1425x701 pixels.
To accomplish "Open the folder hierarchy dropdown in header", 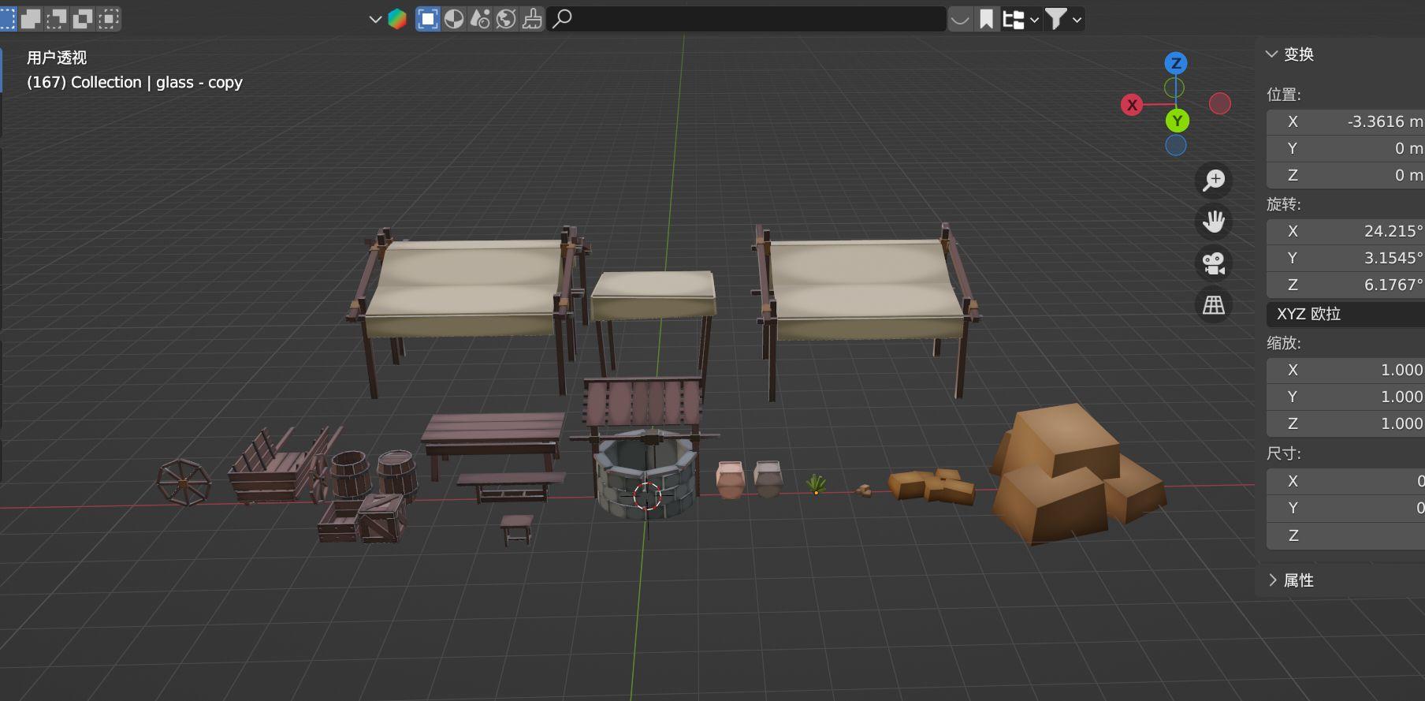I will pyautogui.click(x=1021, y=19).
